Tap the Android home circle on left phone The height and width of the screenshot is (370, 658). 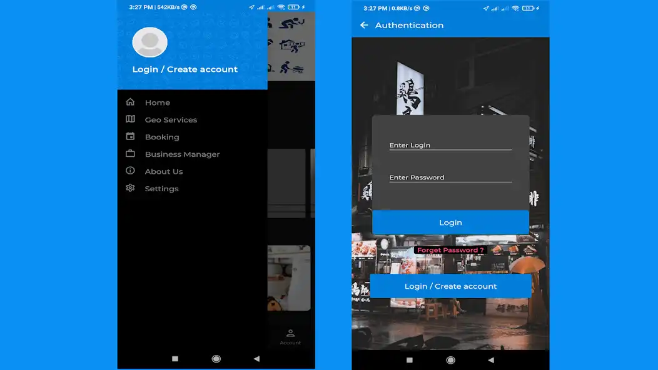(x=216, y=359)
